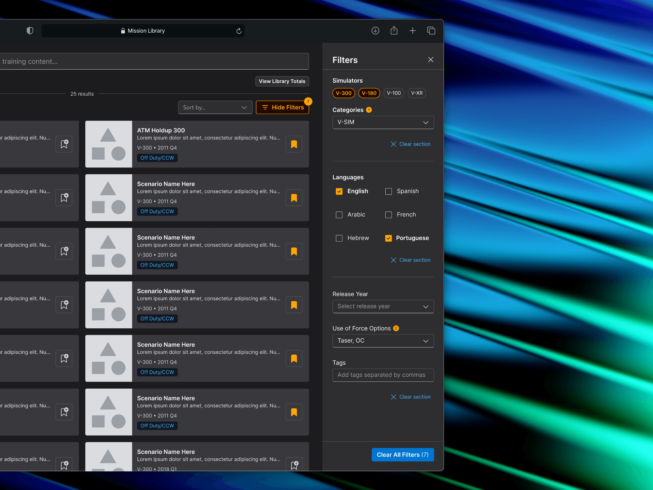Viewport: 653px width, 490px height.
Task: Expand the Categories V-SIM dropdown
Action: click(x=383, y=122)
